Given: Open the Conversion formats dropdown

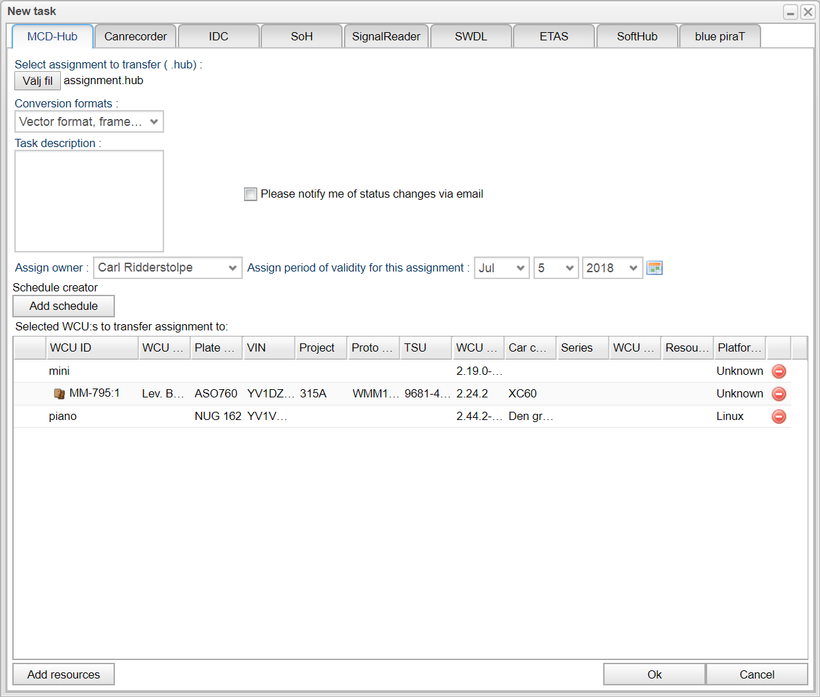Looking at the screenshot, I should [89, 122].
